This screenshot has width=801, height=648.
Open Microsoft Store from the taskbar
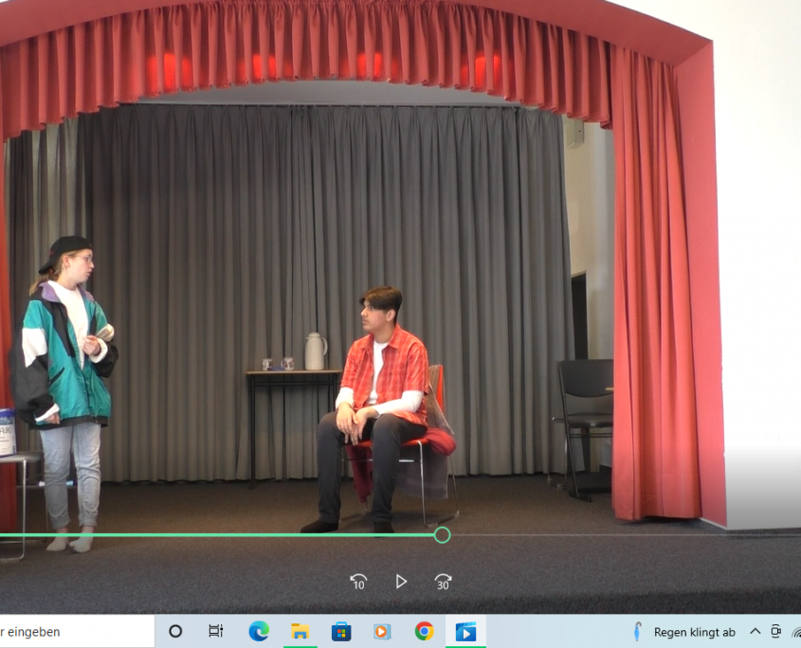point(341,632)
